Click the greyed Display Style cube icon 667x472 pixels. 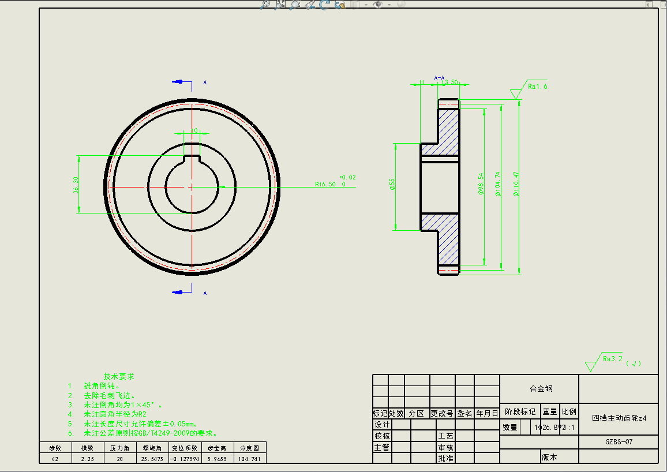[x=354, y=4]
